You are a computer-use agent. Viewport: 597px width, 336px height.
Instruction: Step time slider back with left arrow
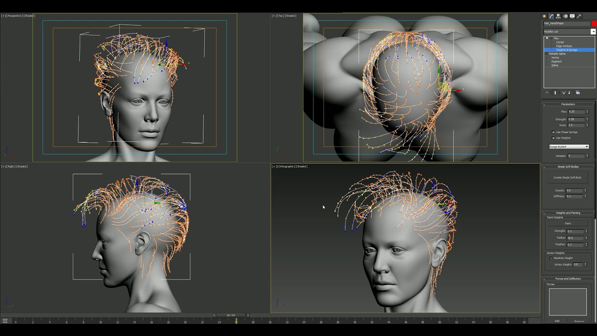coord(214,315)
